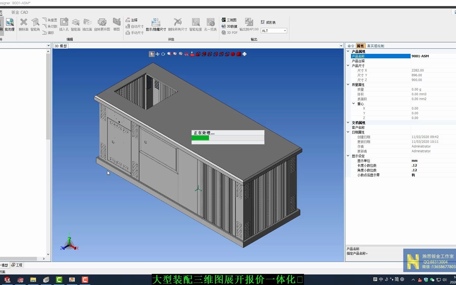This screenshot has height=285, width=456.
Task: Switch to the 属性 panel tab
Action: [360, 46]
